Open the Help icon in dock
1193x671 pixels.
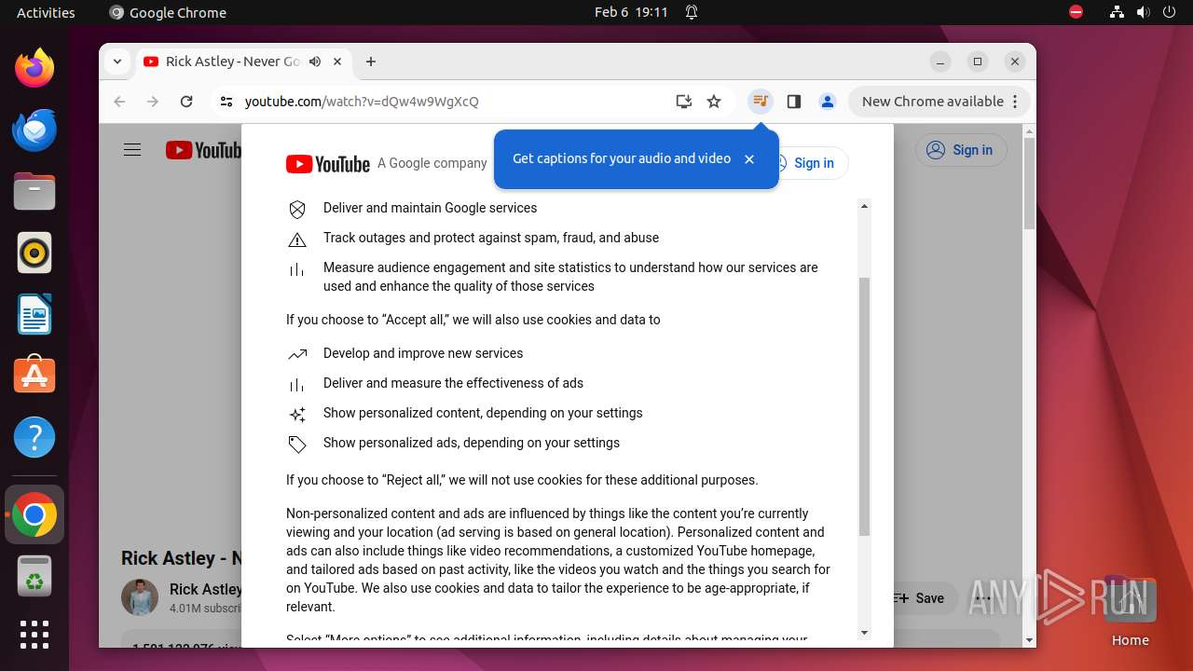[34, 437]
